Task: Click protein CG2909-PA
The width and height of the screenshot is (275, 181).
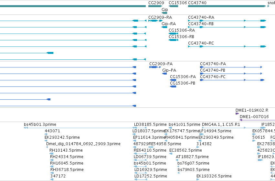Action: (161, 64)
